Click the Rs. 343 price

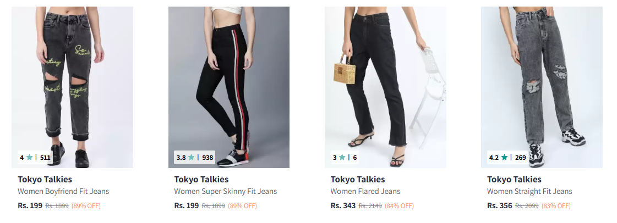point(343,206)
